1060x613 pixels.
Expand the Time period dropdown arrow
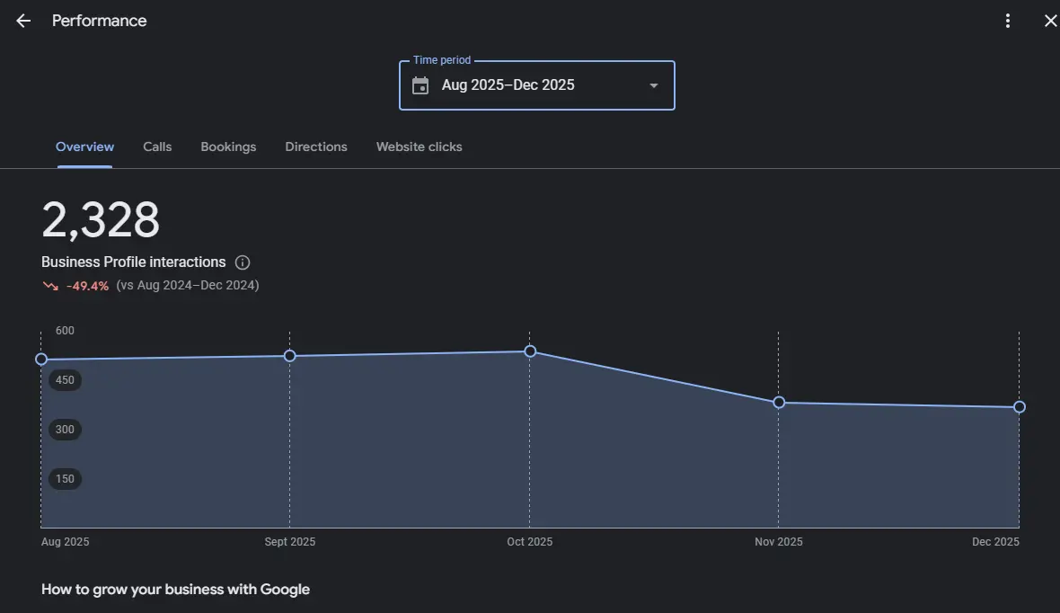[x=653, y=85]
